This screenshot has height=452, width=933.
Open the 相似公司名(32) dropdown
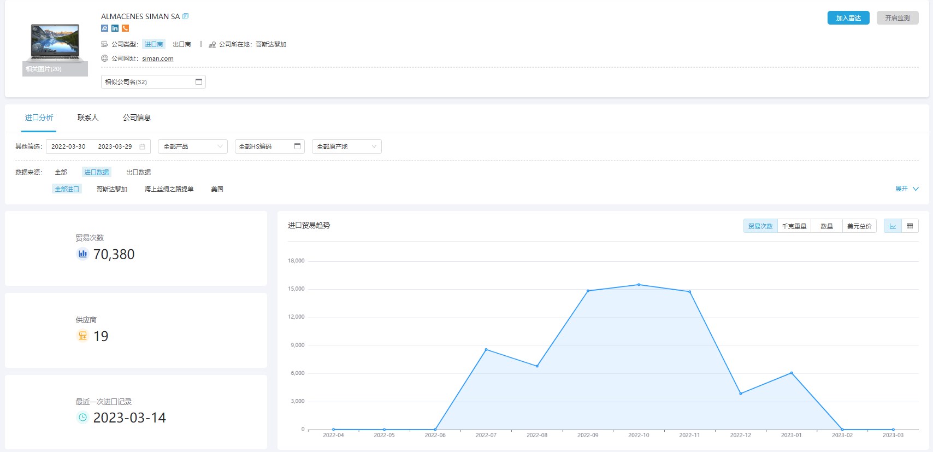coord(153,82)
